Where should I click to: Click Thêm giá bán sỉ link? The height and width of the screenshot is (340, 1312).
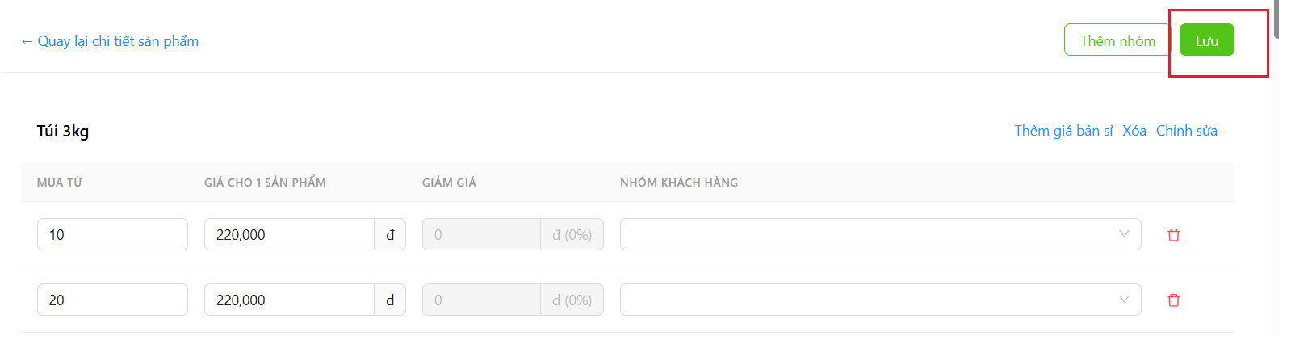point(1063,131)
